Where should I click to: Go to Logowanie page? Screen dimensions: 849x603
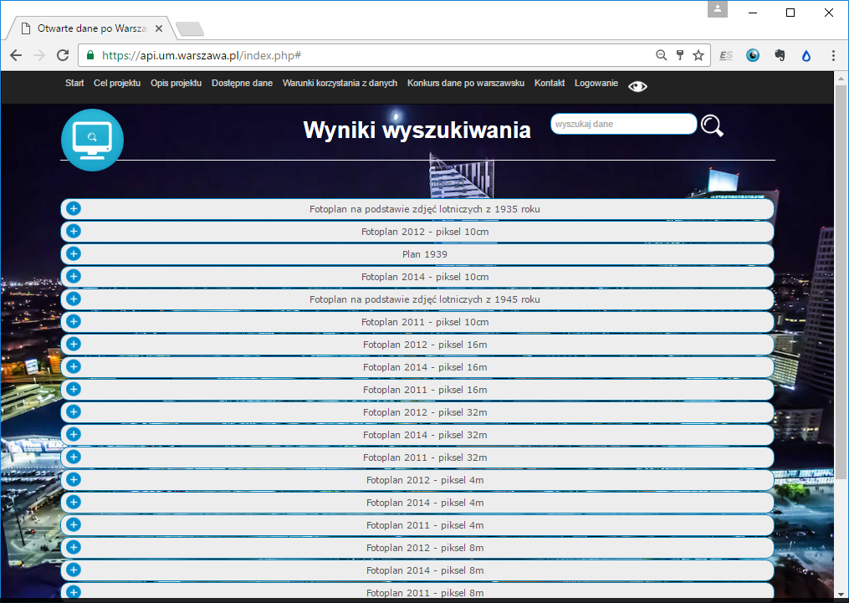[x=596, y=84]
